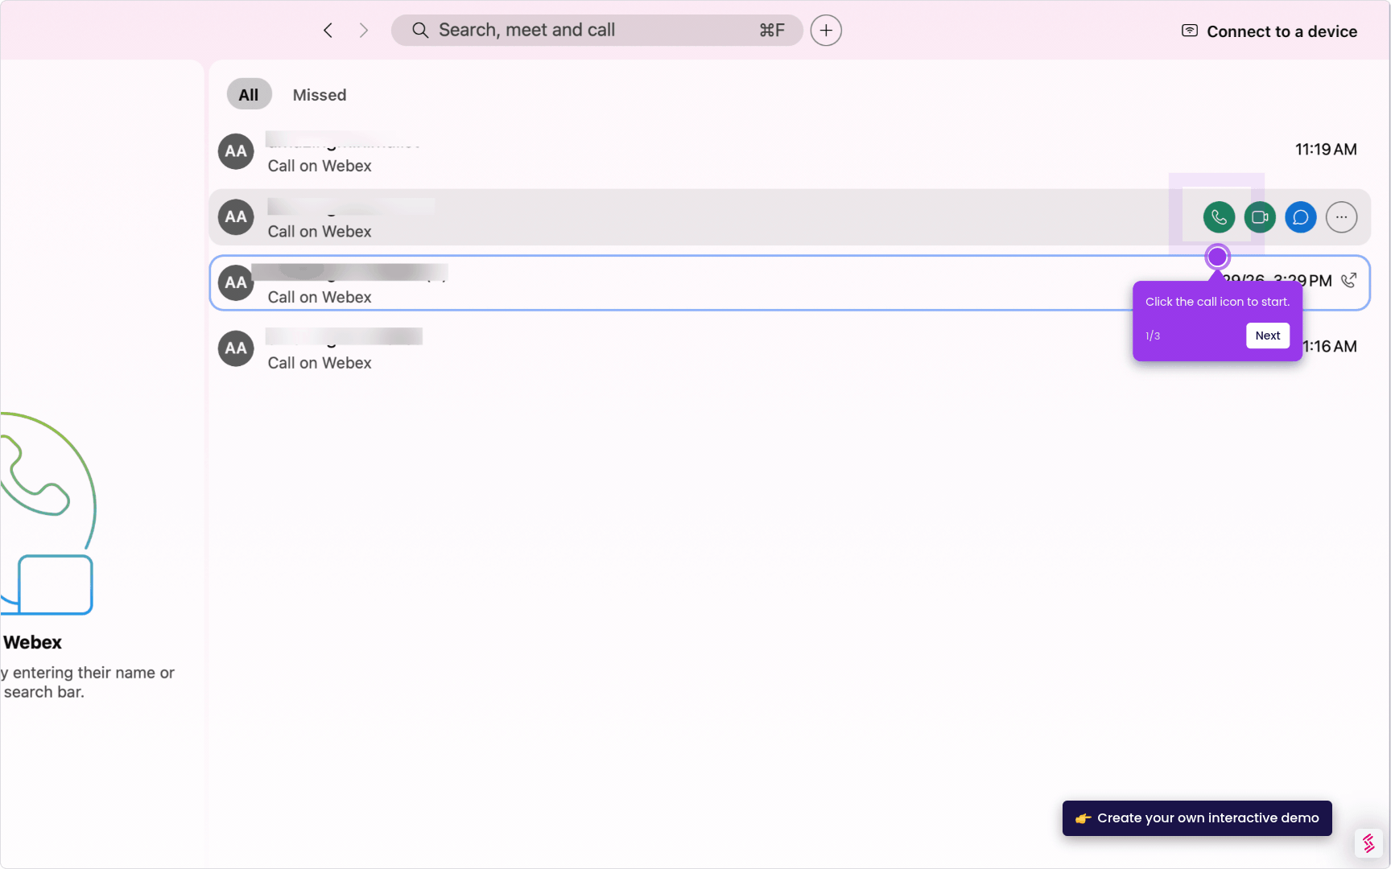This screenshot has height=869, width=1391.
Task: Click the AA avatar in the highlighted row
Action: 236,217
